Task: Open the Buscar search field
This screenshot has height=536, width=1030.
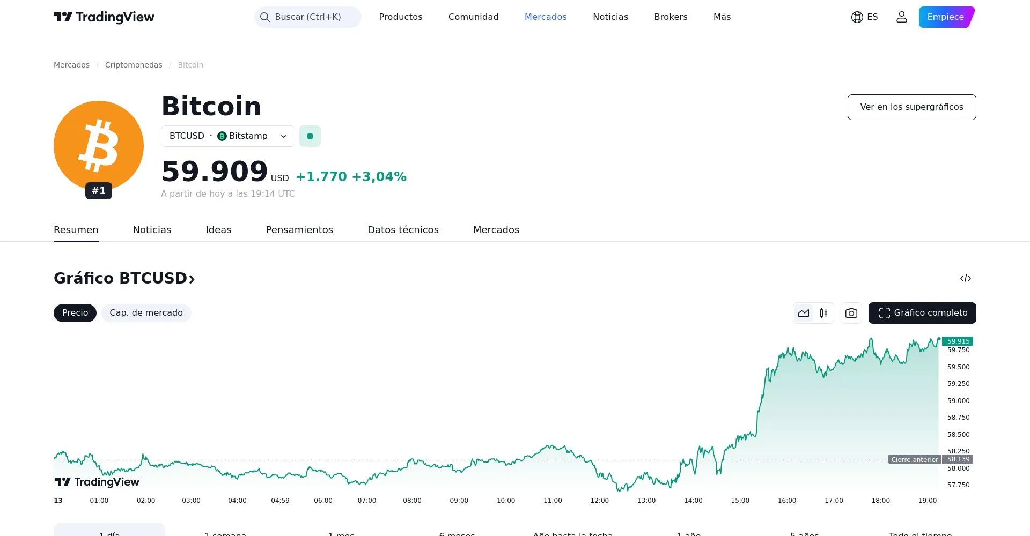Action: [308, 17]
